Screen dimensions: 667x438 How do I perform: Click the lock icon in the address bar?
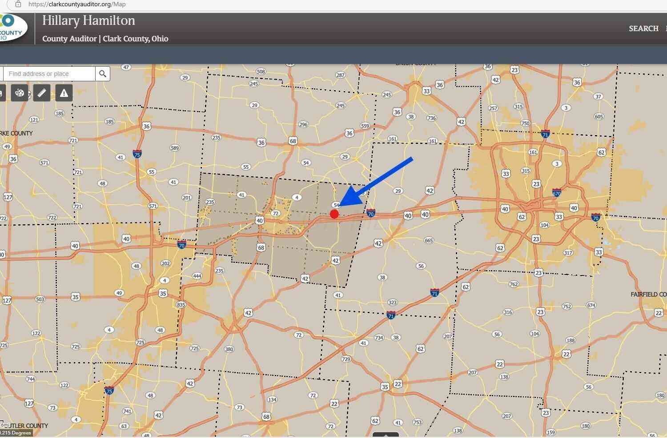pyautogui.click(x=18, y=4)
